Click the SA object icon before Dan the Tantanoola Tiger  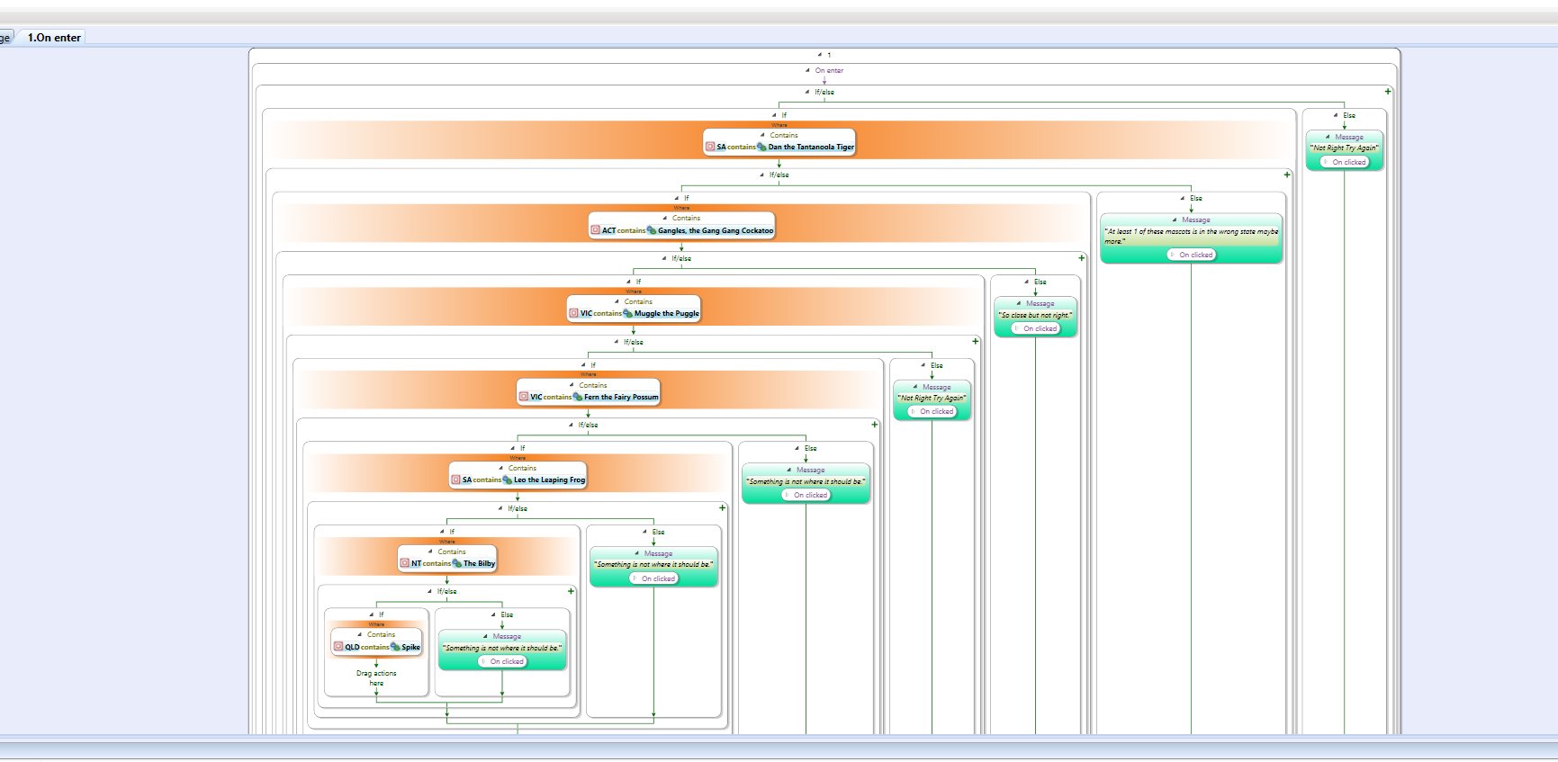[x=710, y=147]
